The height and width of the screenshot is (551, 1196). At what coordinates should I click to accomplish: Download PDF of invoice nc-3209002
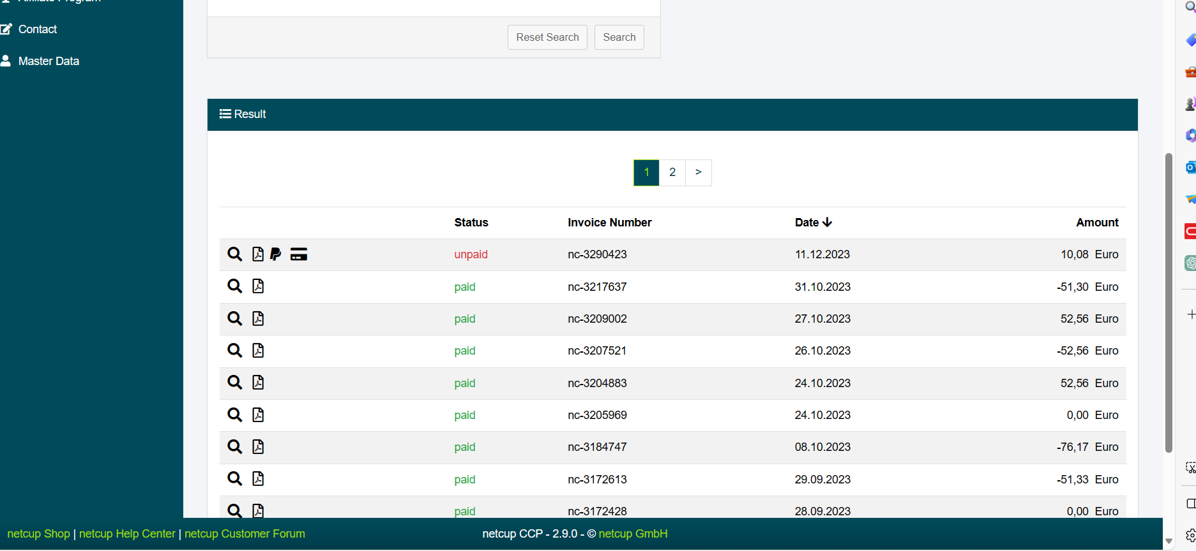(x=258, y=318)
